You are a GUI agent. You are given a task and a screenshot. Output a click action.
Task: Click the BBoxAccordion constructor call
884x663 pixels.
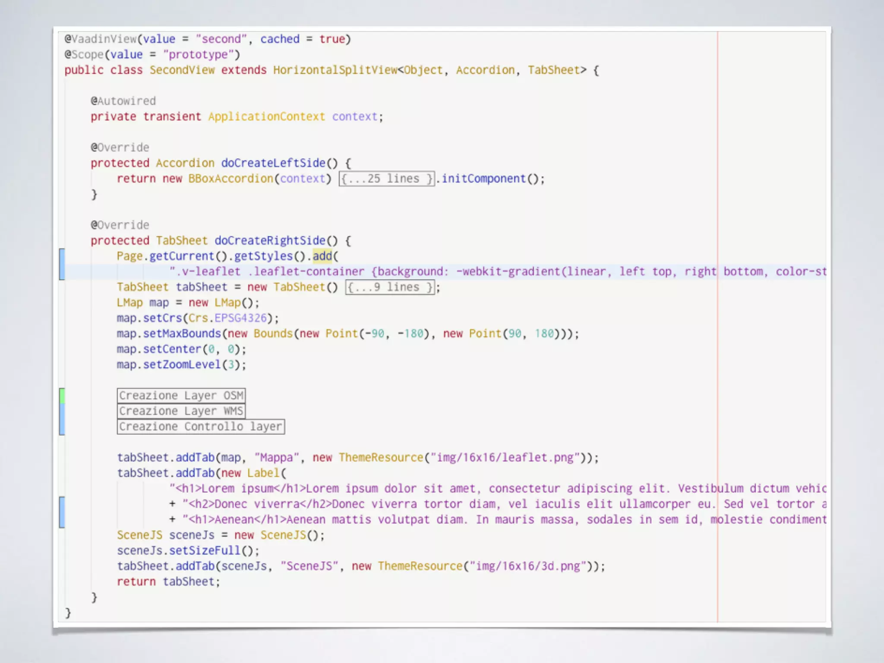230,179
